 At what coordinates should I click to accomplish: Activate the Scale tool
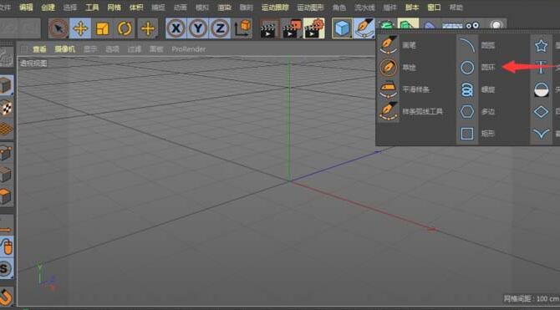tap(102, 28)
